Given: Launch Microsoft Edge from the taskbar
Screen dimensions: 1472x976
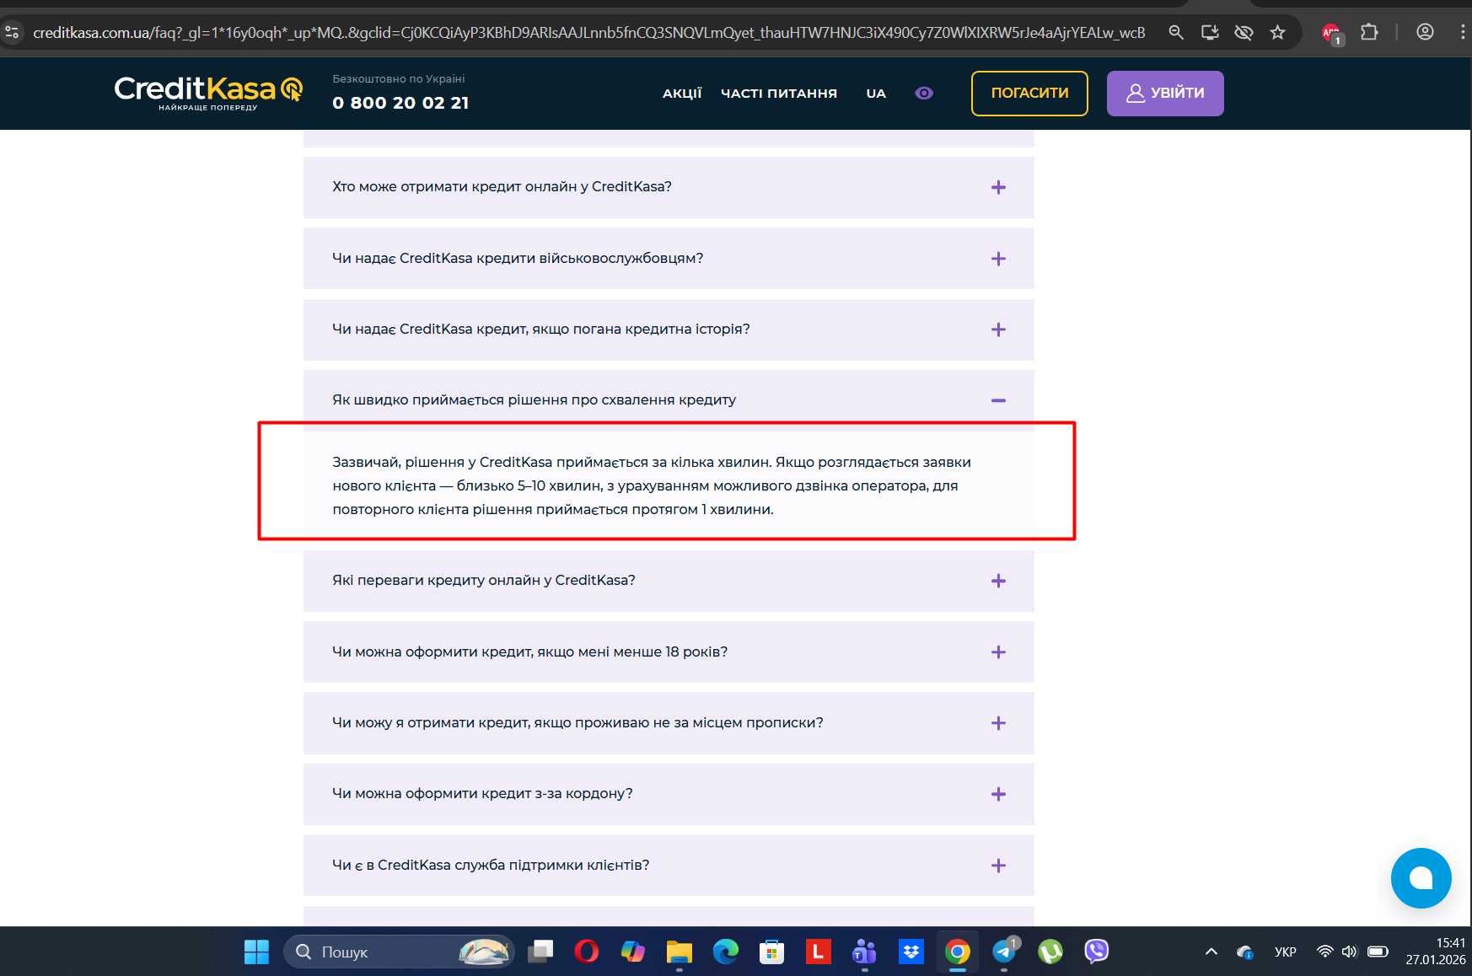Looking at the screenshot, I should [726, 952].
